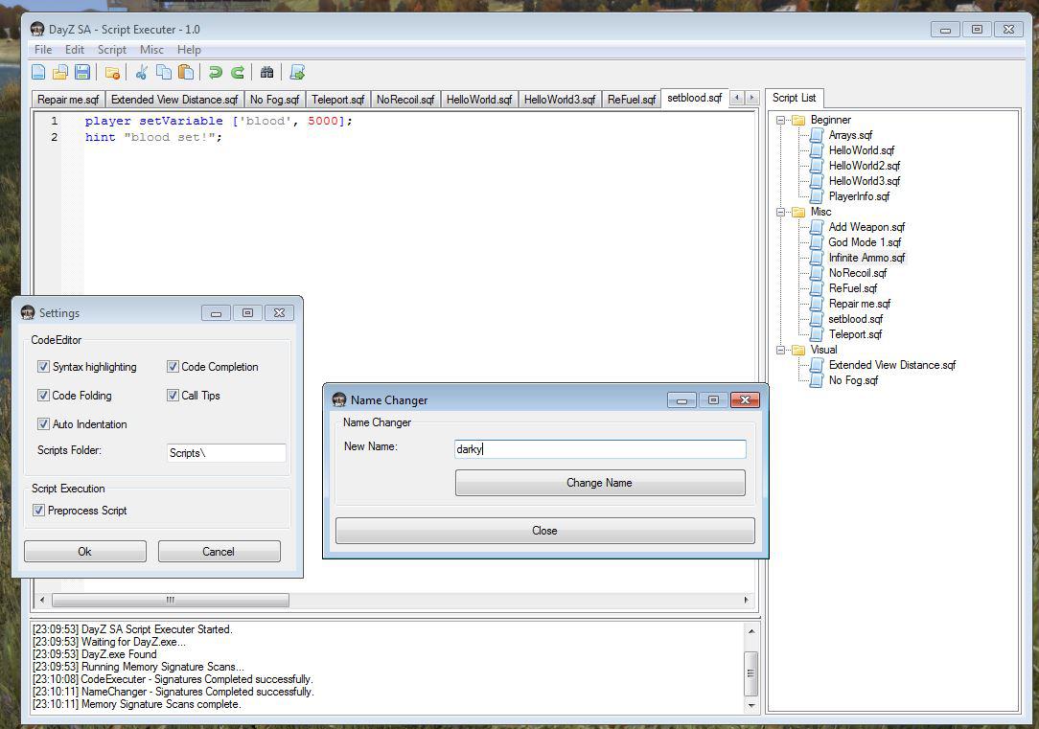Uncheck the Syntax highlighting checkbox

click(43, 367)
